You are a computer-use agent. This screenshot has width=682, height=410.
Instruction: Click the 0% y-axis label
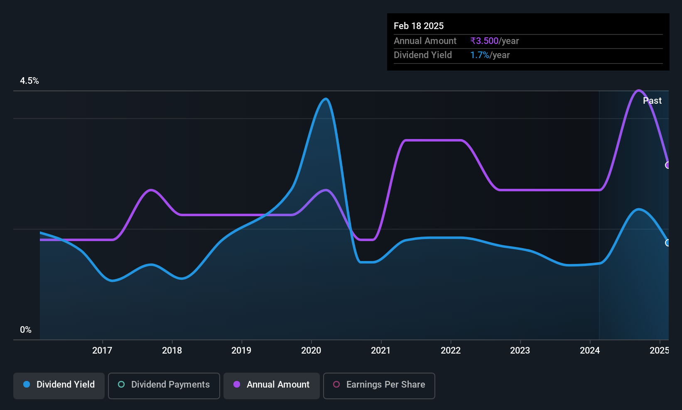click(x=26, y=330)
